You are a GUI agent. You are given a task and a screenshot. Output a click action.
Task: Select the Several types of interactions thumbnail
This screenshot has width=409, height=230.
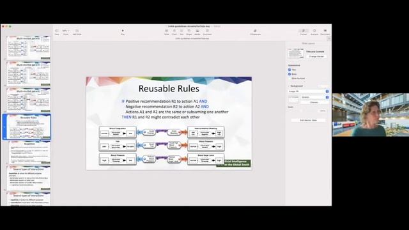point(28,178)
